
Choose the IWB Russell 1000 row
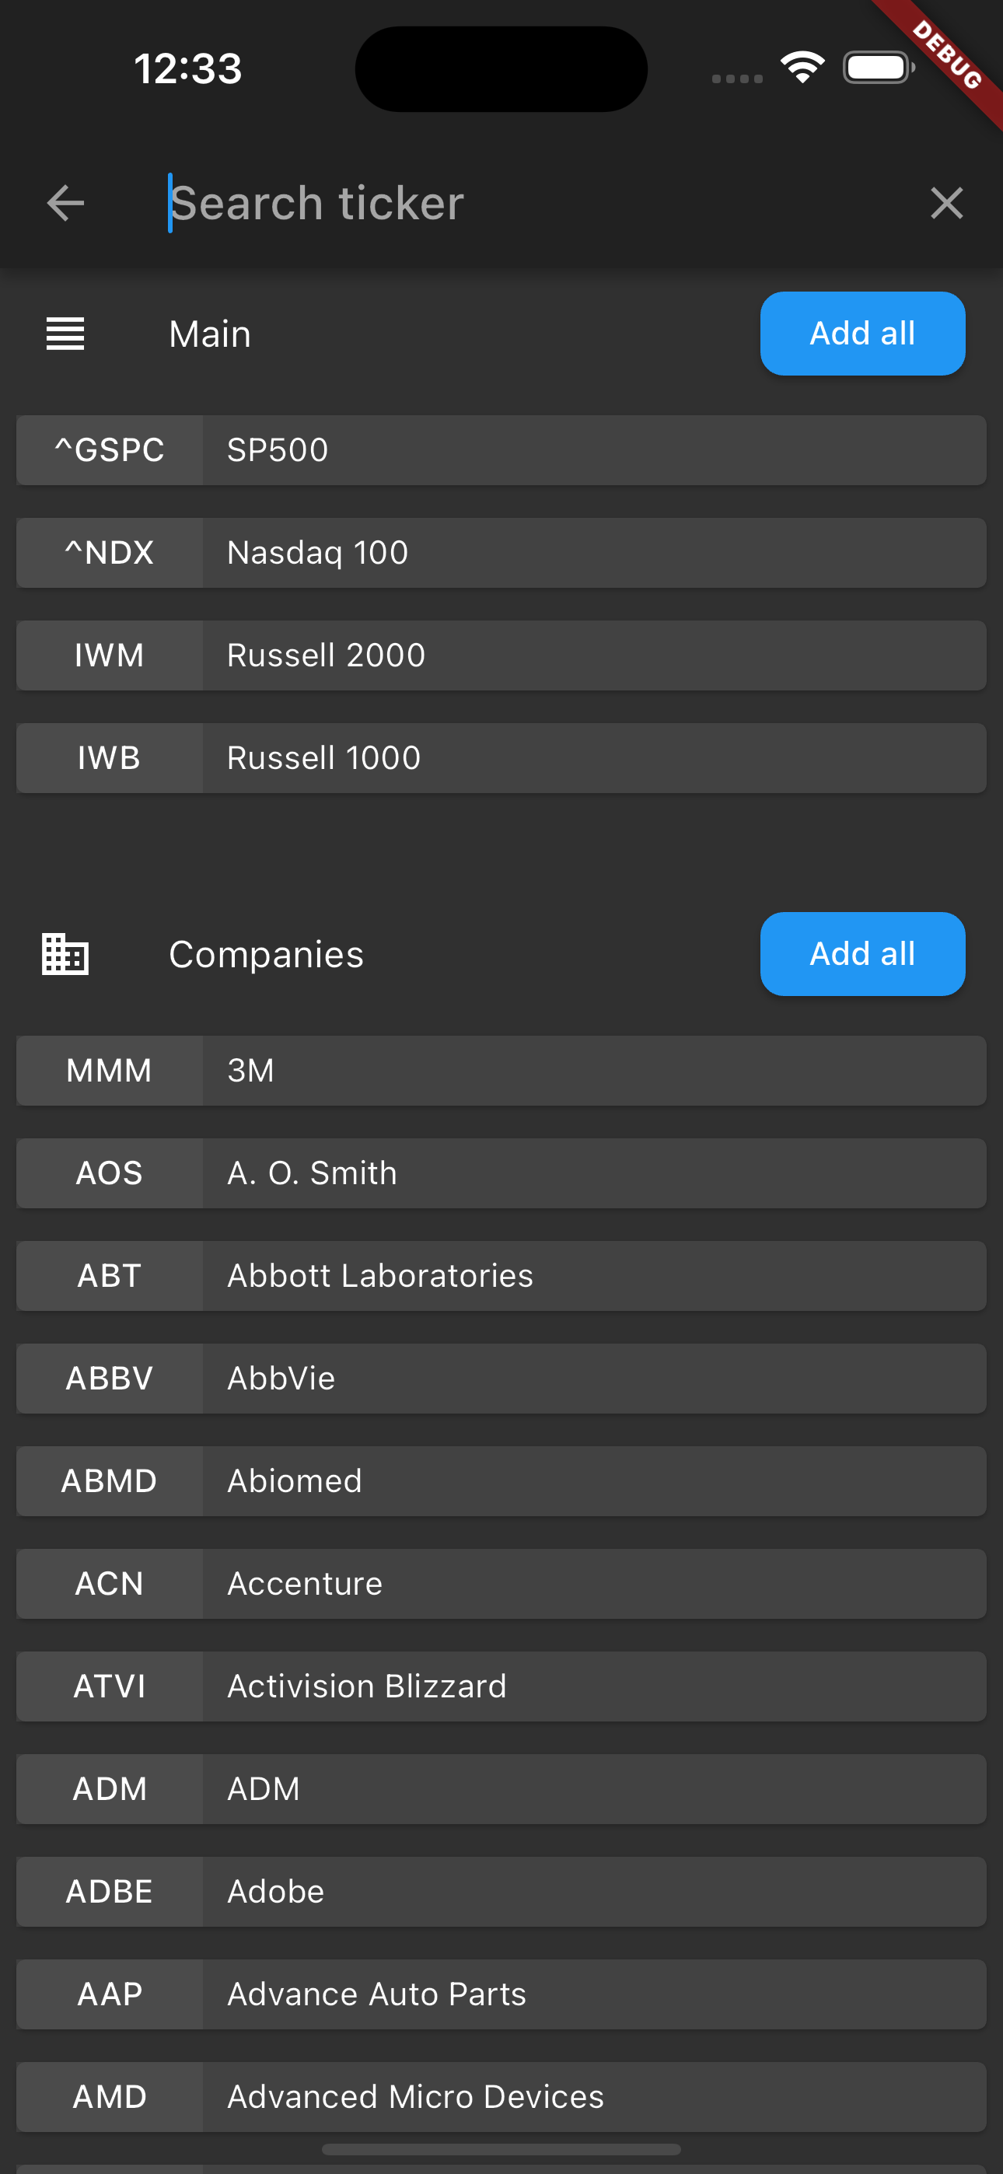501,758
